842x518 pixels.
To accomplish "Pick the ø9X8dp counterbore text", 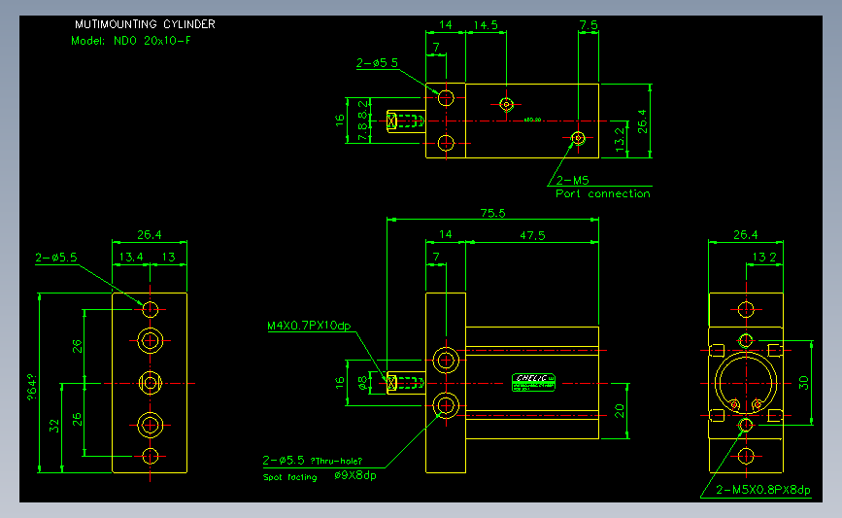I will click(354, 475).
